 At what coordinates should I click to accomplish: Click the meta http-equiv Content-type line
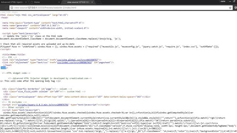pos(43,23)
